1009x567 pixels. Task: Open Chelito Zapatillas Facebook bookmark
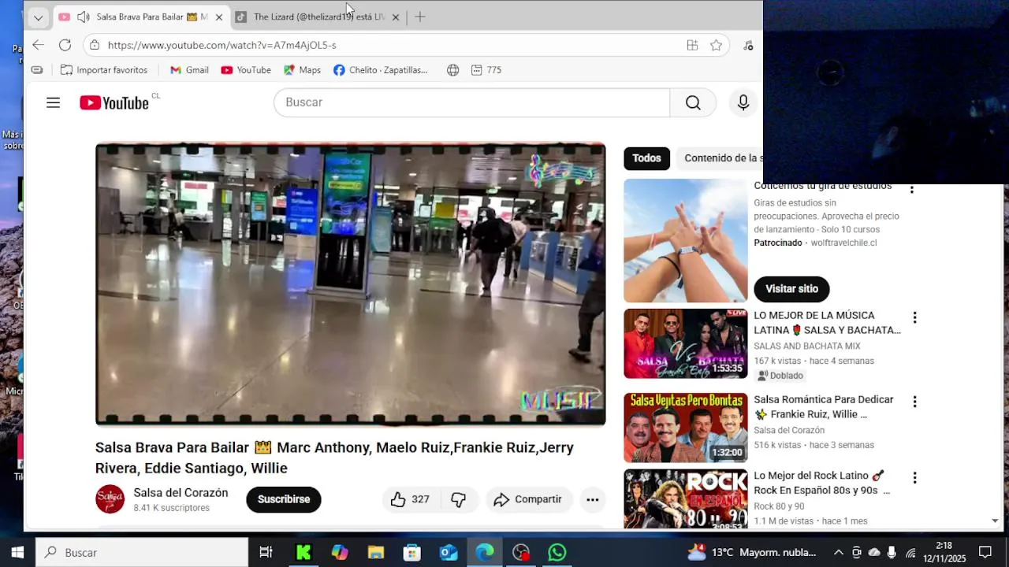(x=381, y=70)
